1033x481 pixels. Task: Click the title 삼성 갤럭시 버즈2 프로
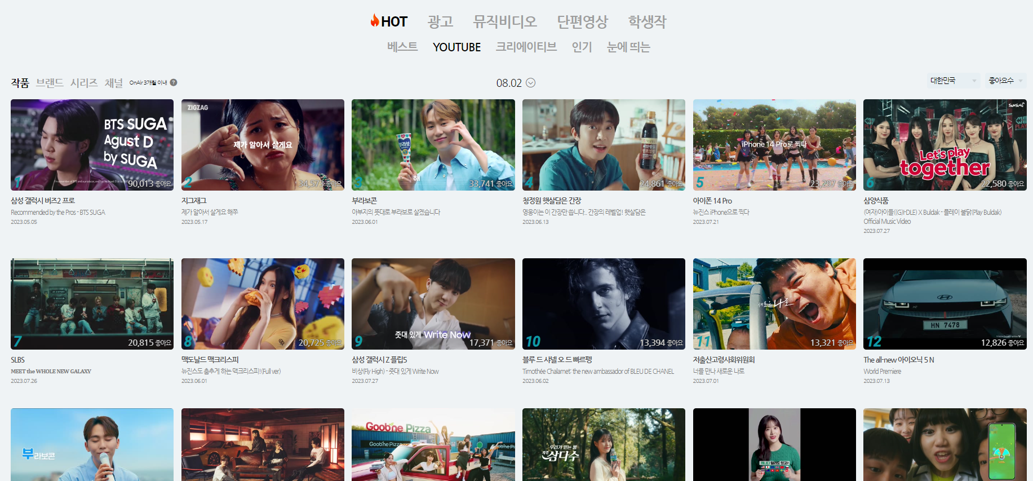pyautogui.click(x=43, y=201)
